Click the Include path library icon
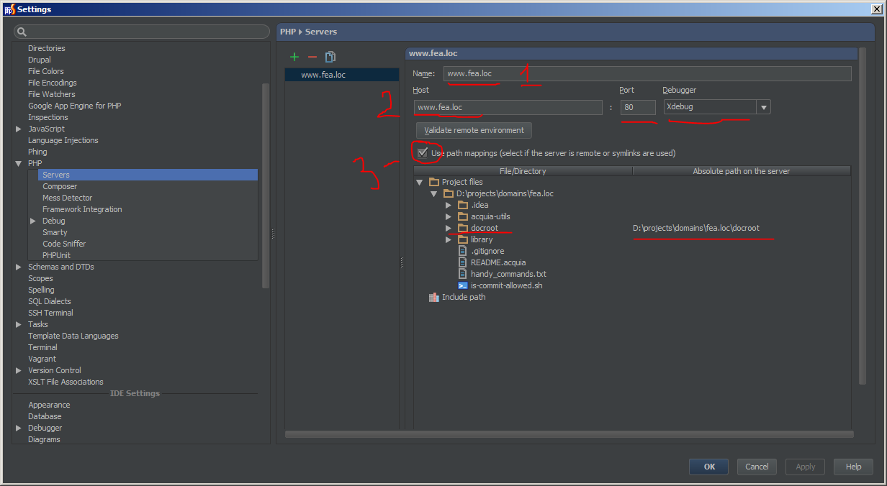The image size is (887, 486). click(x=433, y=297)
